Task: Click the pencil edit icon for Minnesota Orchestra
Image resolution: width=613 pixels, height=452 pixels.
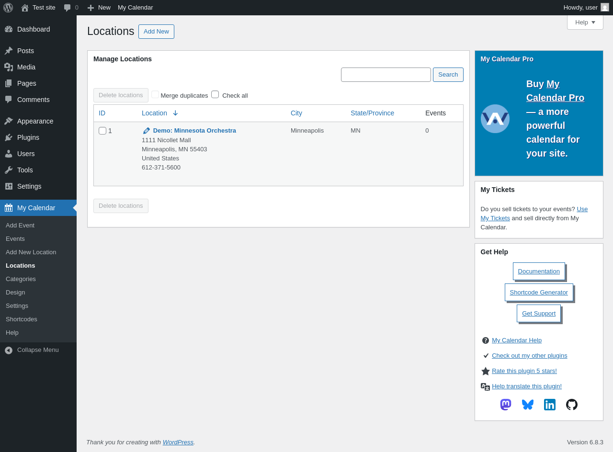Action: pos(147,131)
